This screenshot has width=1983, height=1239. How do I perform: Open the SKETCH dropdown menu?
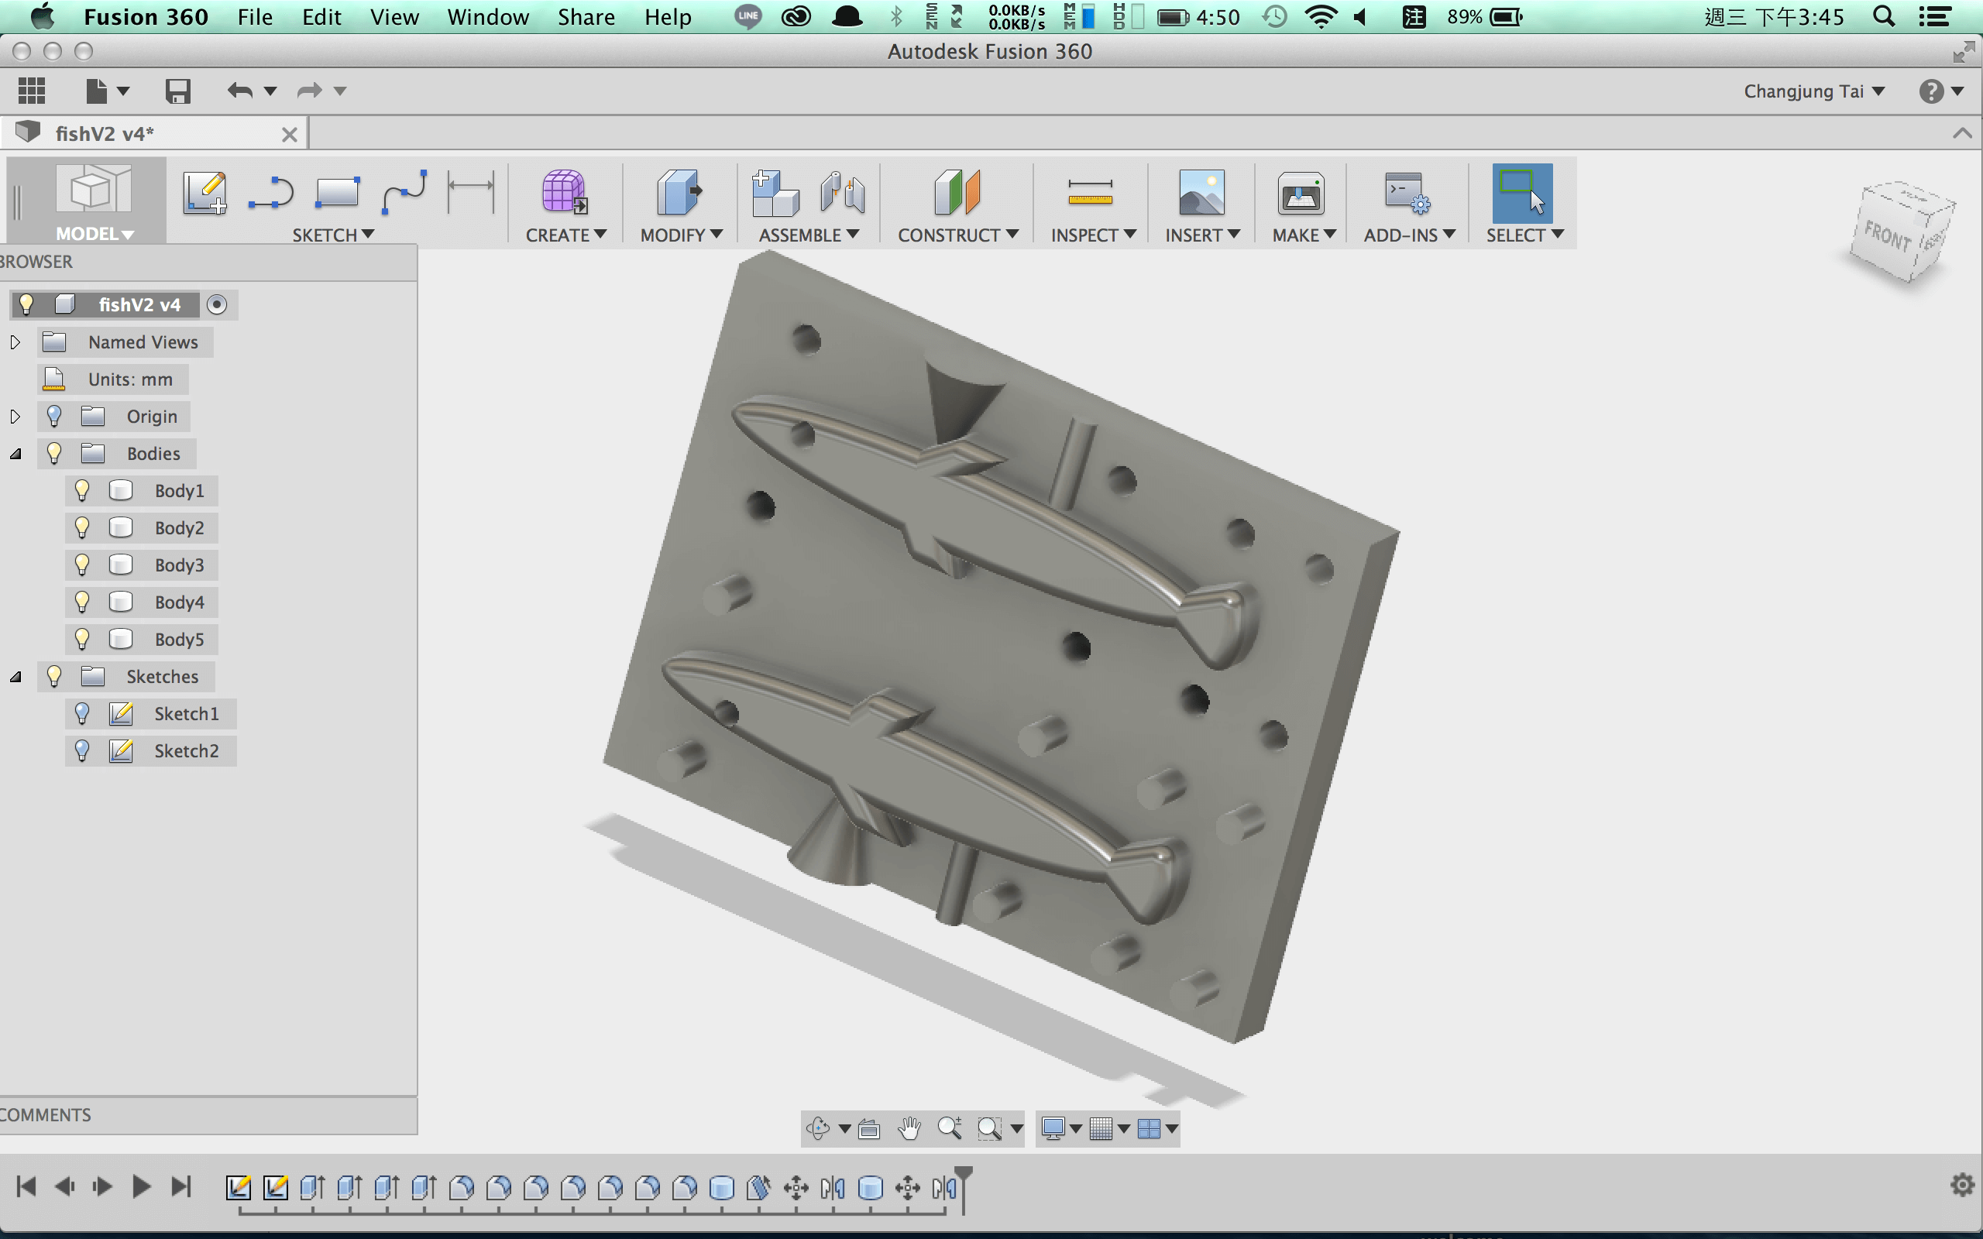coord(334,235)
